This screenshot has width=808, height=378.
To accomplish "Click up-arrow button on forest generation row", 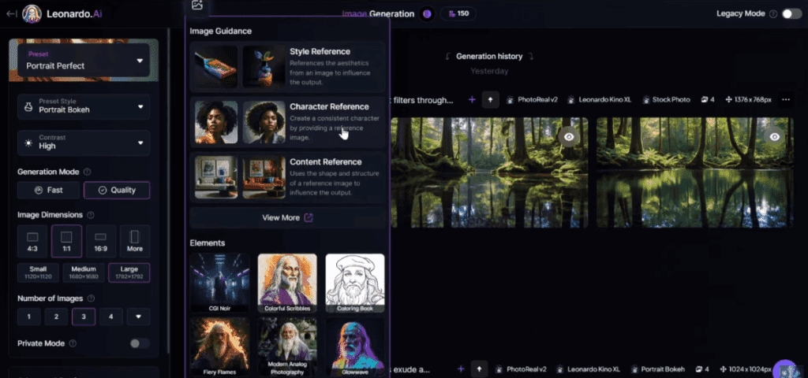I will coord(491,100).
